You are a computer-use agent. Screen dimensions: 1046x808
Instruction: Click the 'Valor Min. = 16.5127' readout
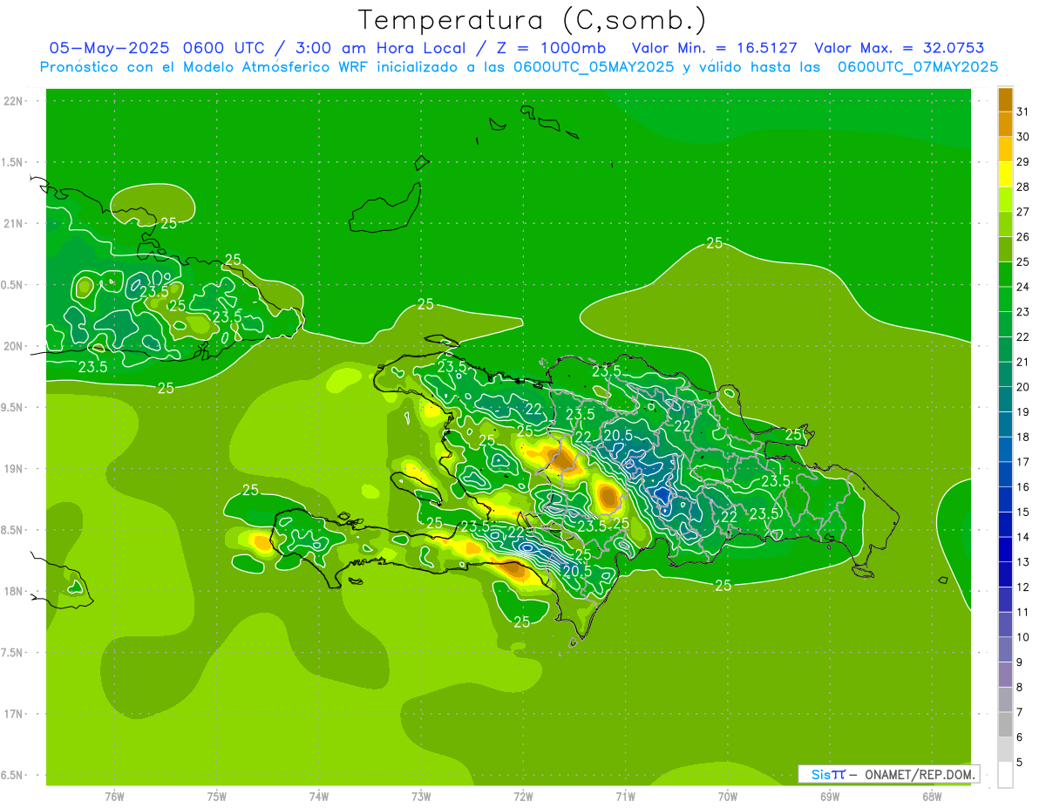click(x=715, y=48)
